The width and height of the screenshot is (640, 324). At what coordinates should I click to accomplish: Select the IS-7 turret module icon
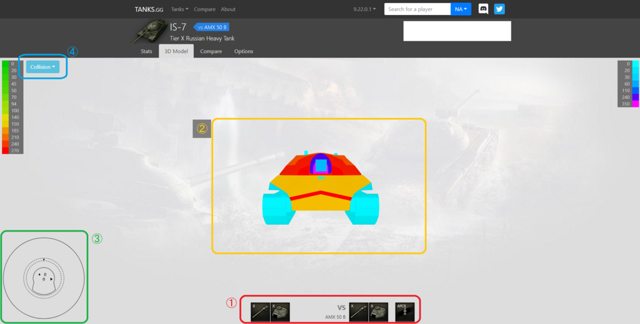(280, 312)
